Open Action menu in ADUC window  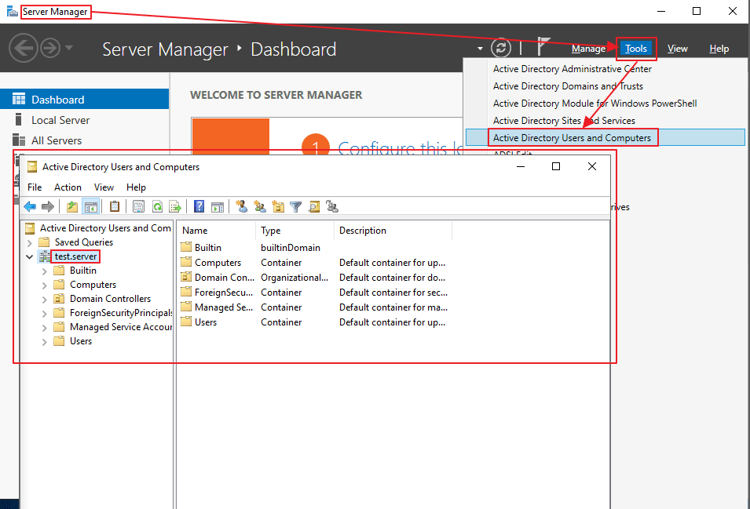pos(68,187)
